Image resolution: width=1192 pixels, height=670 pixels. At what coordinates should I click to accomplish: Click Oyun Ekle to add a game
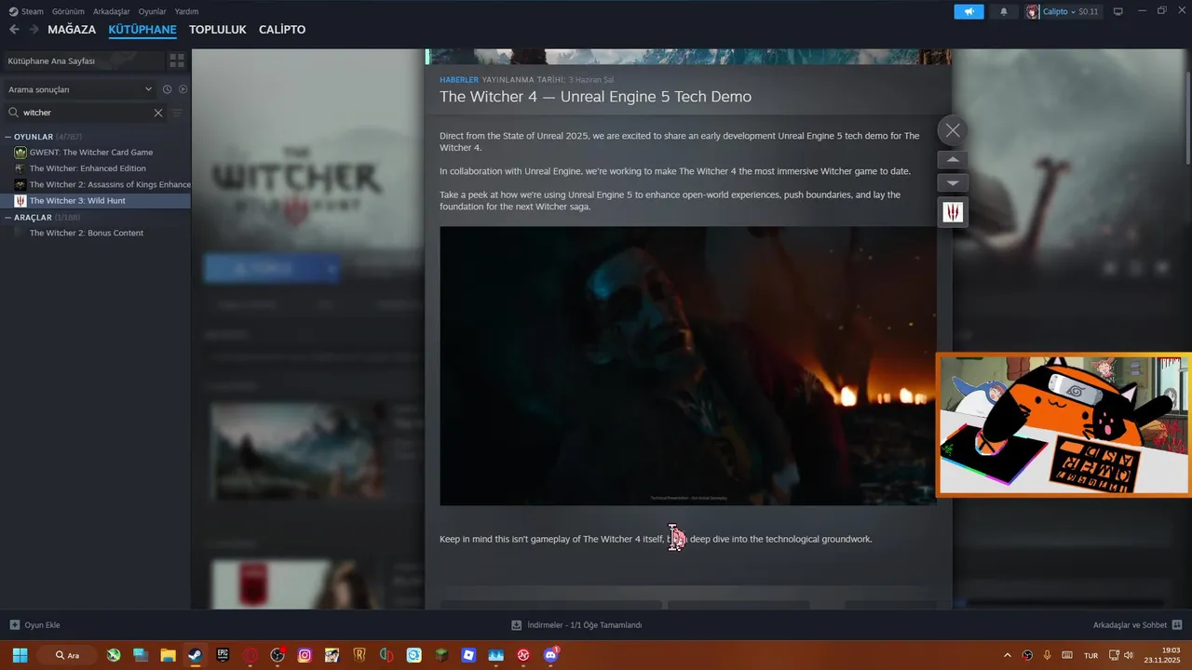tap(34, 625)
